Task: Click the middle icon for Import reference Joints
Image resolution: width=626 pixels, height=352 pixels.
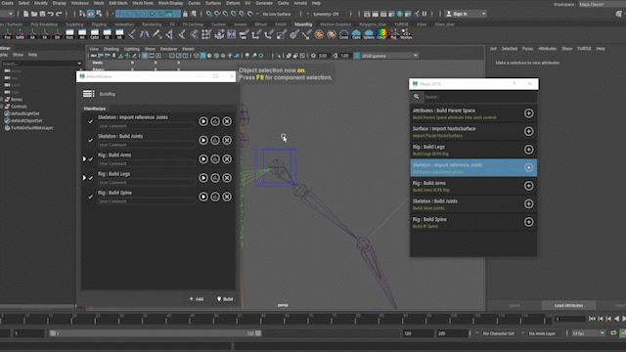Action: 215,121
